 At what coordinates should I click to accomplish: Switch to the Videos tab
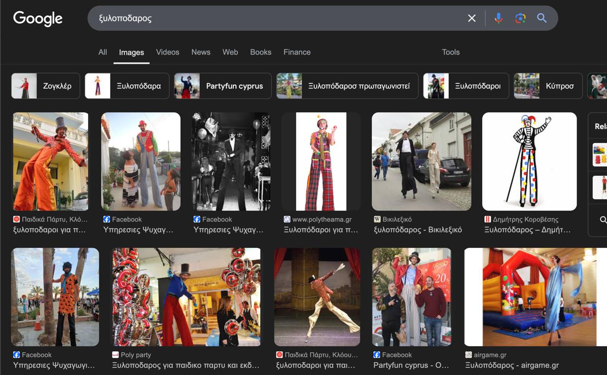click(167, 52)
